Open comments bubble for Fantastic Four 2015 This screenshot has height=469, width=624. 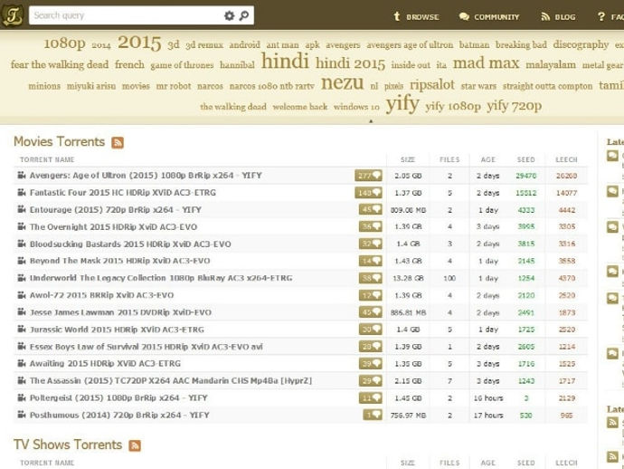368,193
